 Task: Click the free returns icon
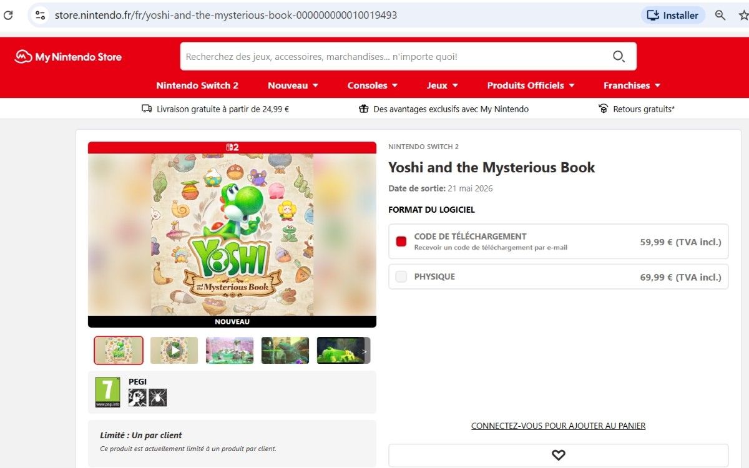(x=603, y=109)
